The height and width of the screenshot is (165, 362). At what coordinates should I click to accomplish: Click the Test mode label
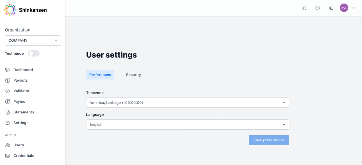(14, 53)
